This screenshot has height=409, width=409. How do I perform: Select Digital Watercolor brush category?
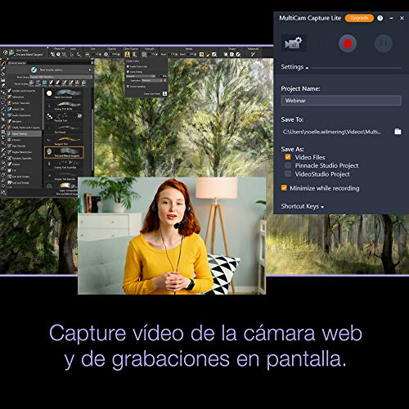pyautogui.click(x=25, y=152)
